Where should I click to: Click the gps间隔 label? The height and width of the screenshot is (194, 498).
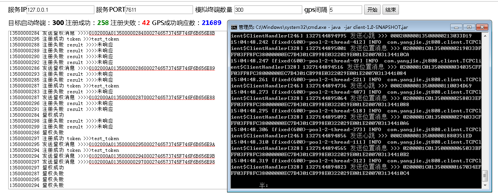pyautogui.click(x=316, y=10)
